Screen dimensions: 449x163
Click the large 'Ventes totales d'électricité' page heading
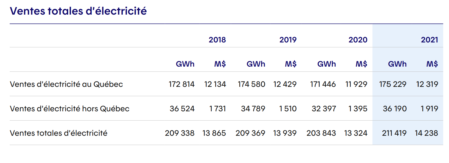point(78,11)
